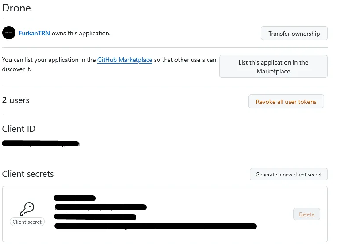Open the FurkanTRN owner profile link
The image size is (337, 245).
pos(35,33)
